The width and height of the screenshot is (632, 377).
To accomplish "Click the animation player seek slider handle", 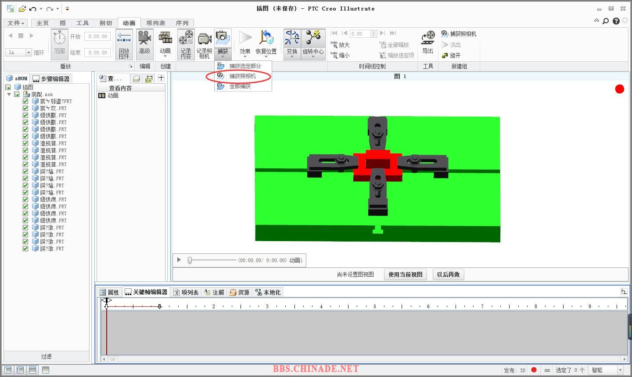I will [190, 260].
